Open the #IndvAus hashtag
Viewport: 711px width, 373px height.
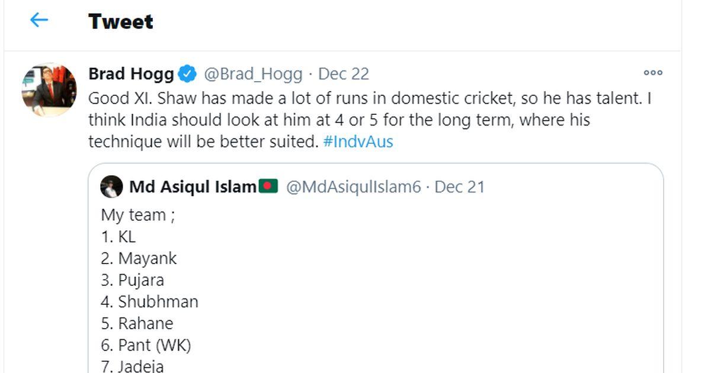click(x=358, y=142)
